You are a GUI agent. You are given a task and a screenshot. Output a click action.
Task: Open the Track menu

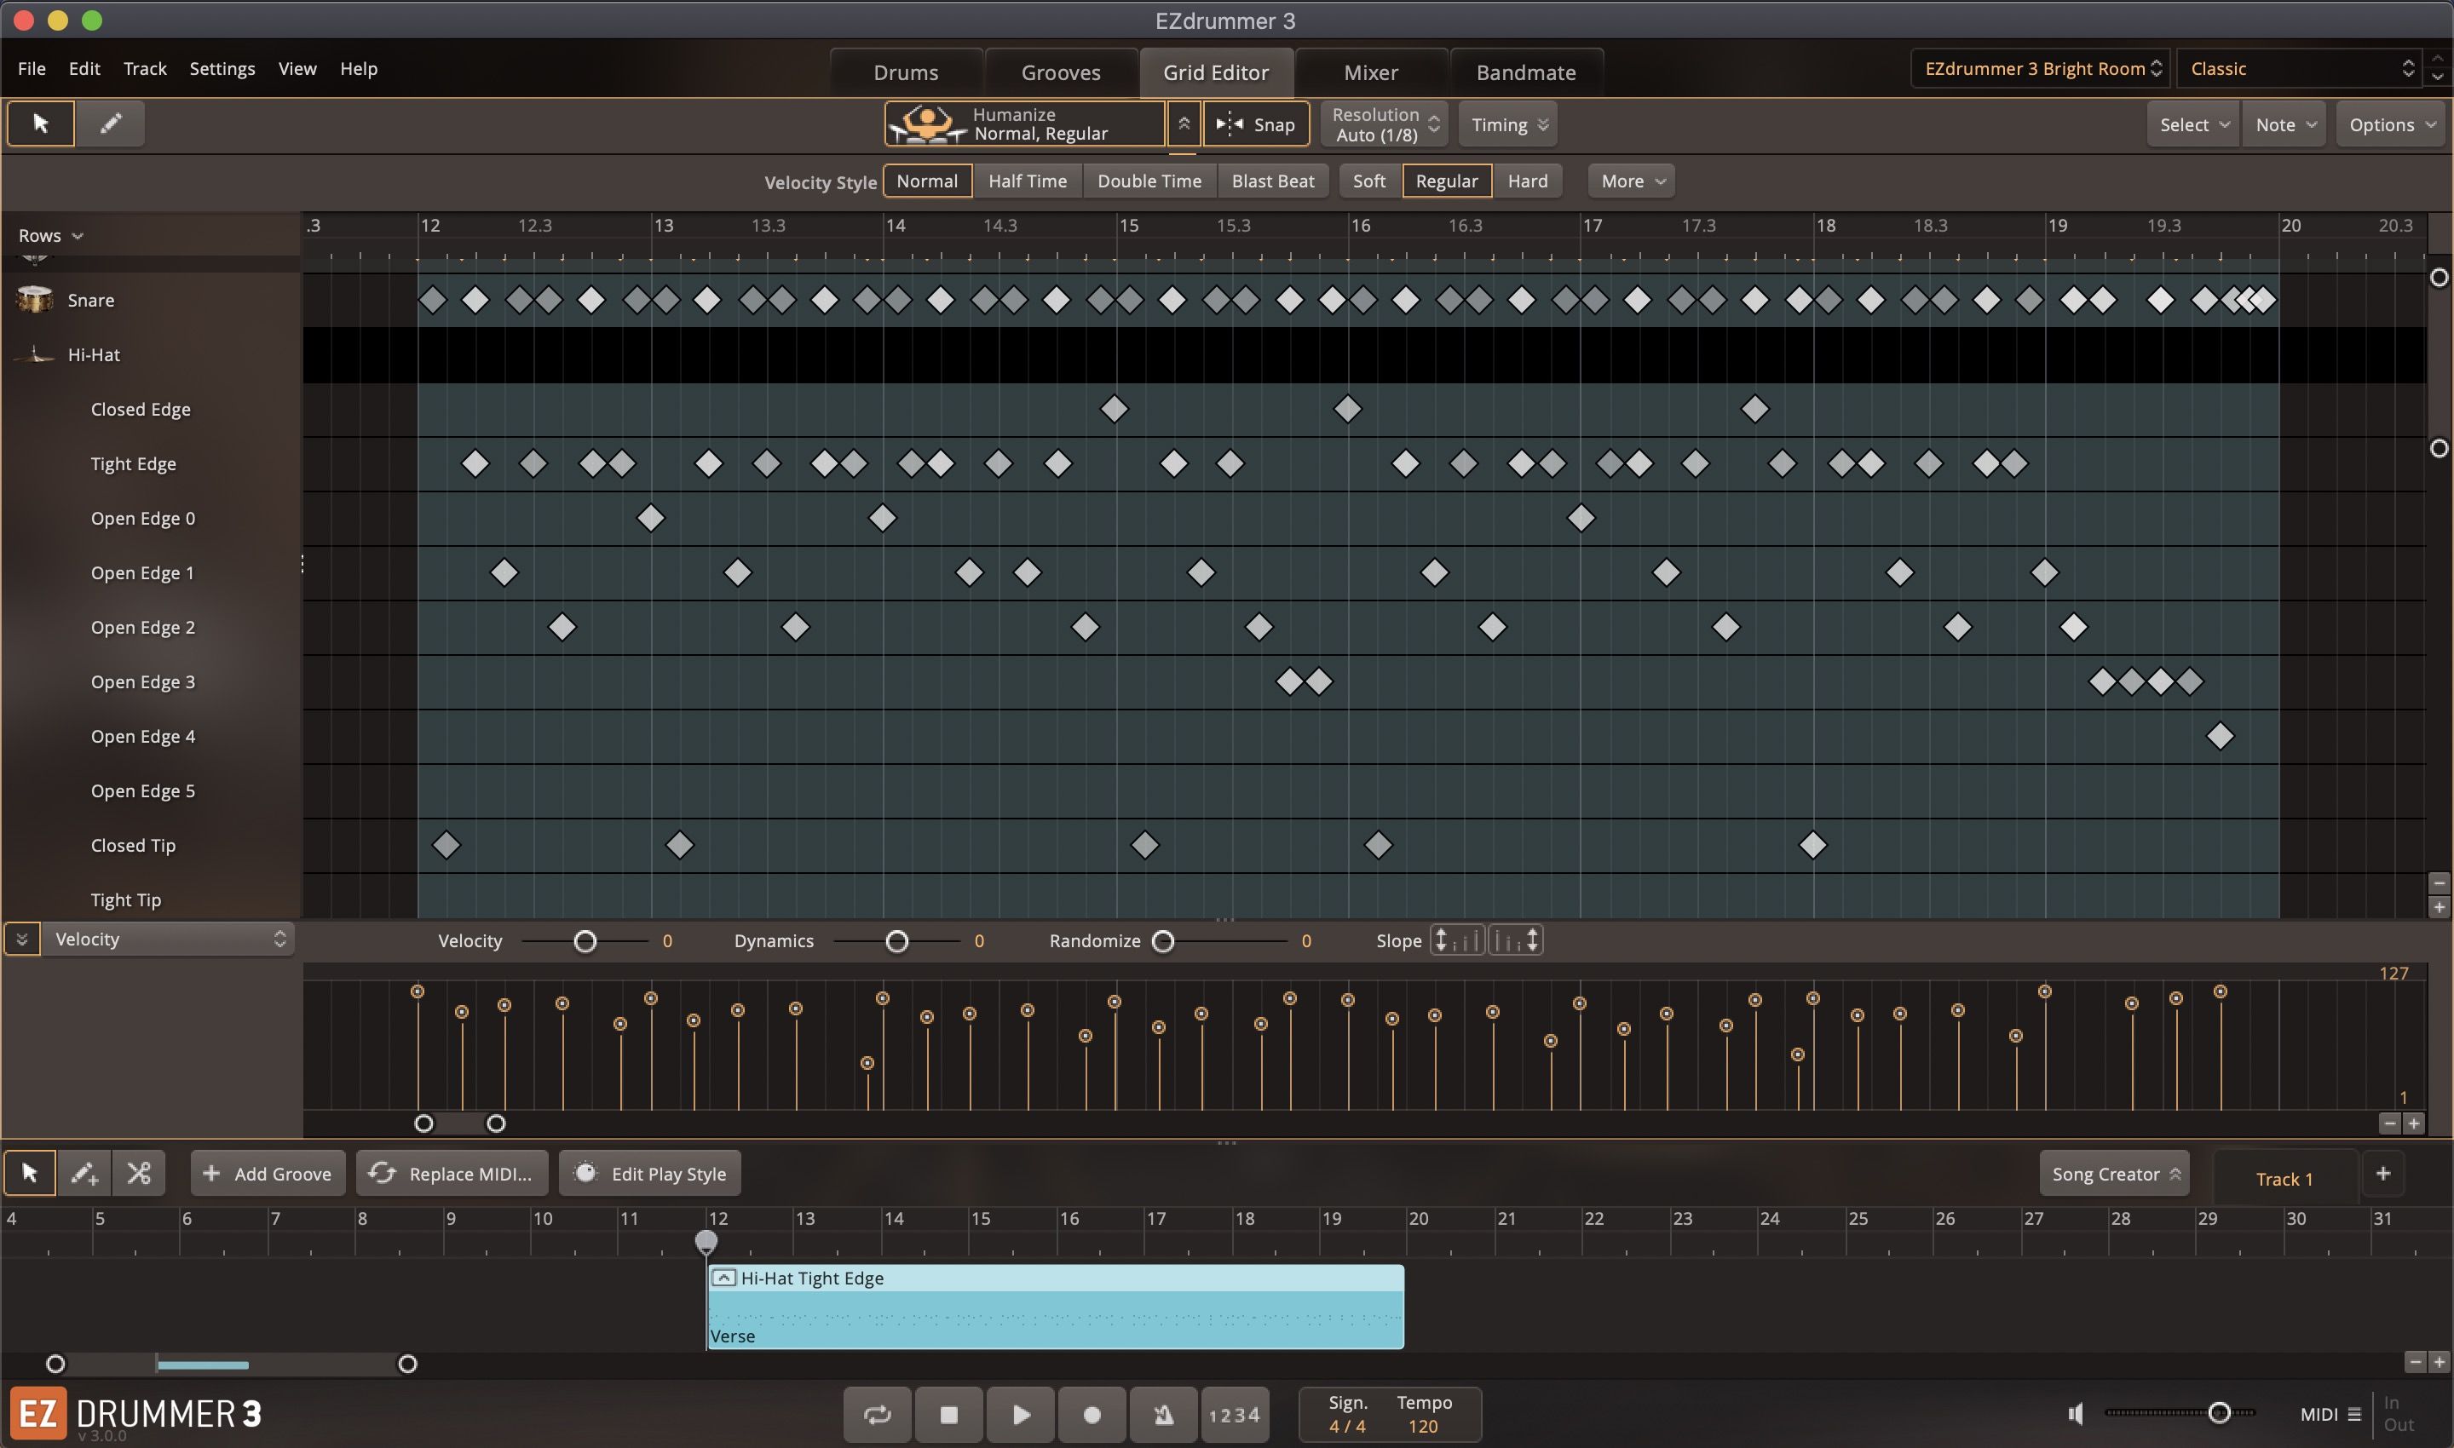pos(145,68)
